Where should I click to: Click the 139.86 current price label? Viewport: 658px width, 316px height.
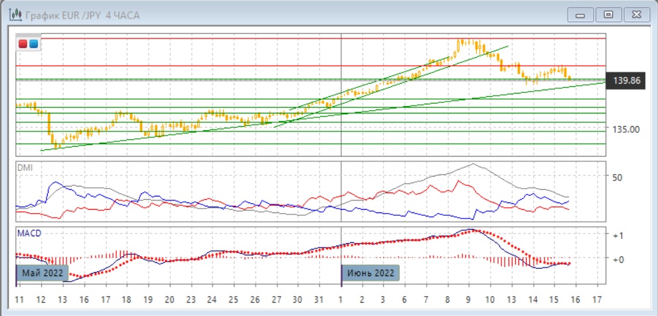pos(627,80)
